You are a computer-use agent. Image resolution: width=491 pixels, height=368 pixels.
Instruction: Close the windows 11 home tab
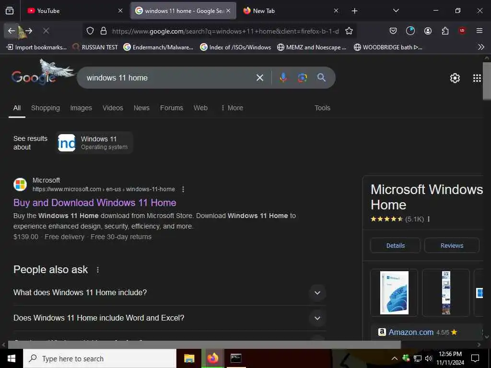click(228, 11)
